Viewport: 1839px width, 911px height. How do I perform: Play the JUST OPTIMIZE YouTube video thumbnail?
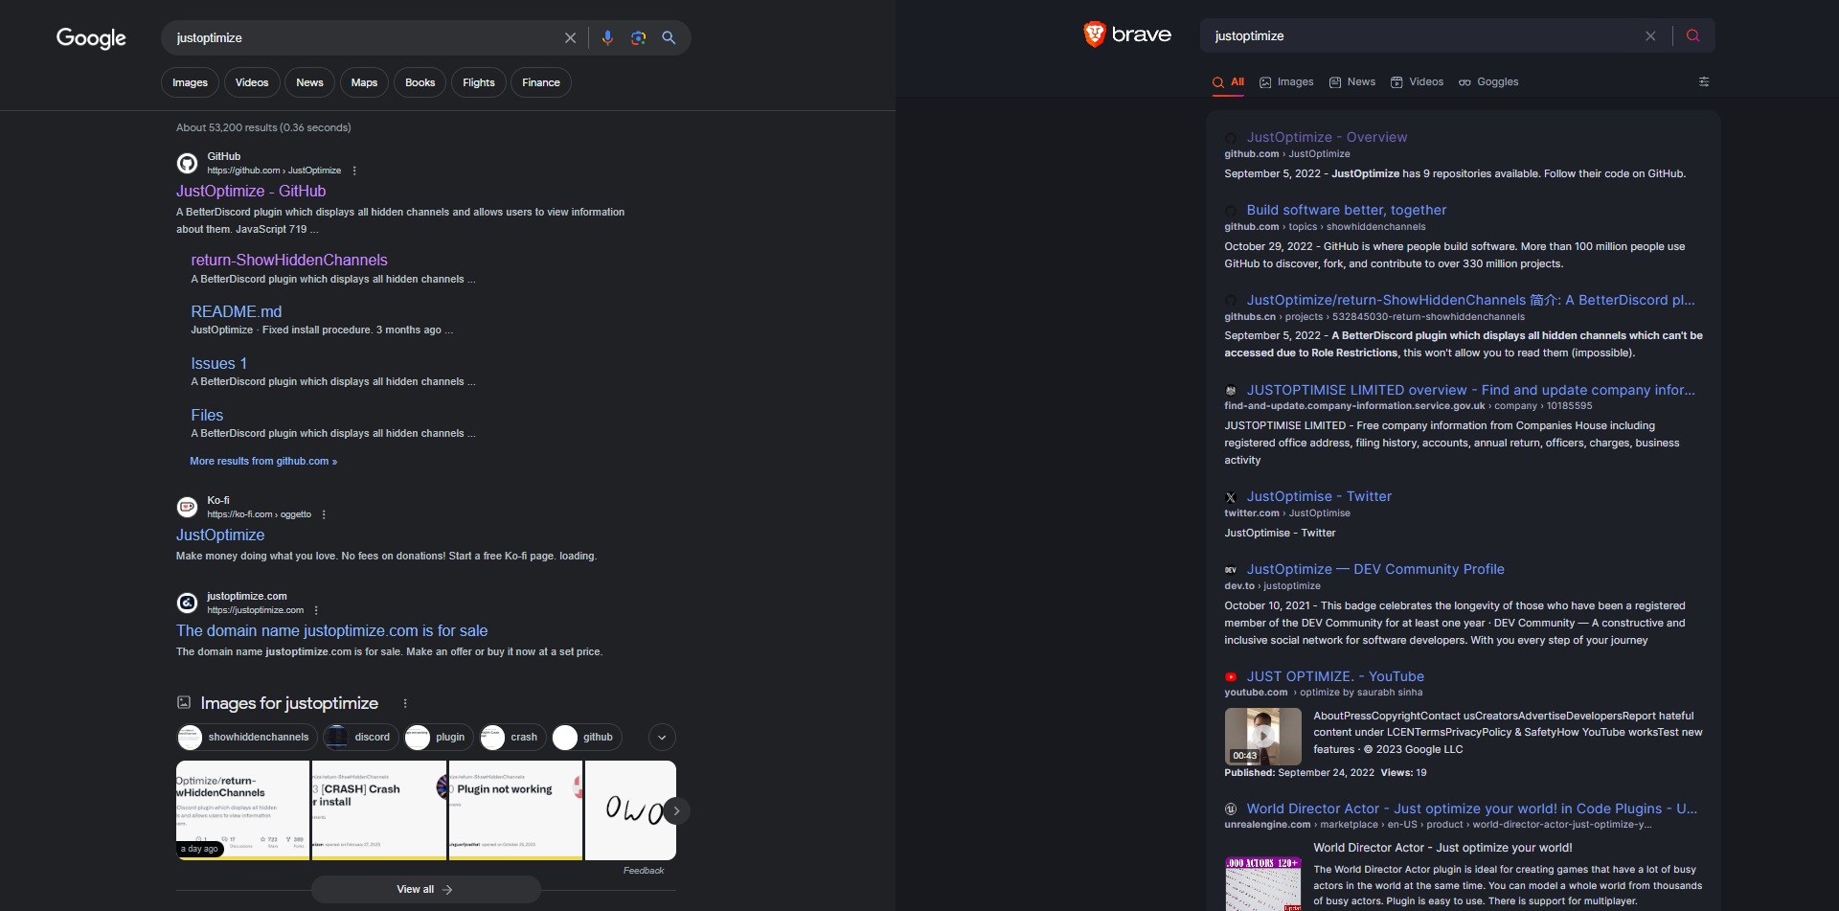click(1262, 736)
